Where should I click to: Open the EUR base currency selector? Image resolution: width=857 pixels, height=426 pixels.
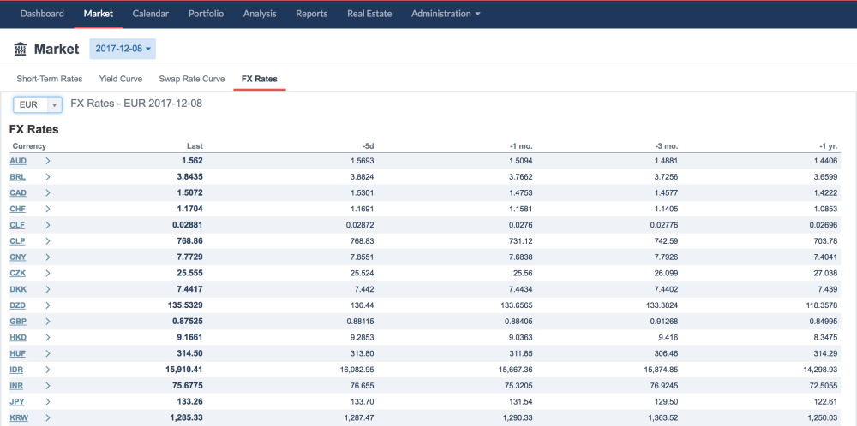[38, 104]
